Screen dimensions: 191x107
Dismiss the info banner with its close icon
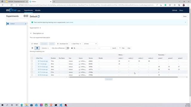tap(185, 22)
